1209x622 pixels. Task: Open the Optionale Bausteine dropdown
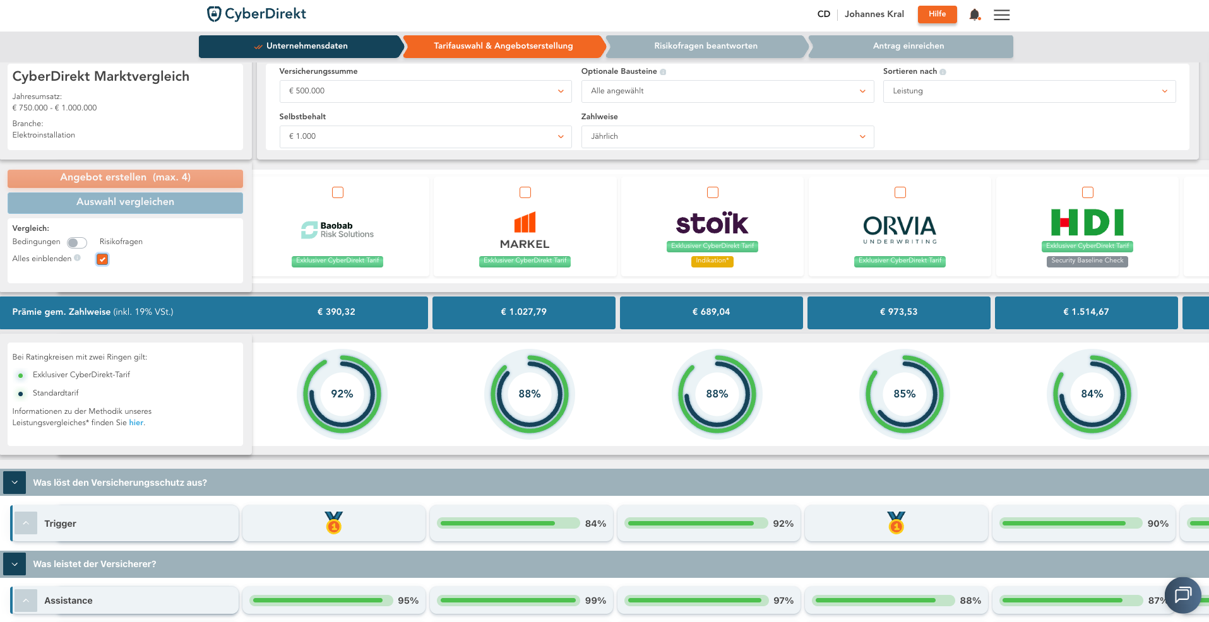[x=727, y=91]
